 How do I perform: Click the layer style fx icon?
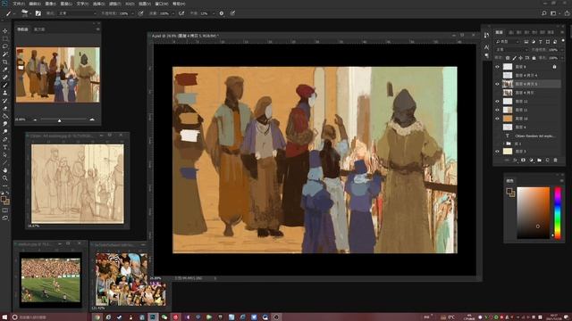[515, 160]
